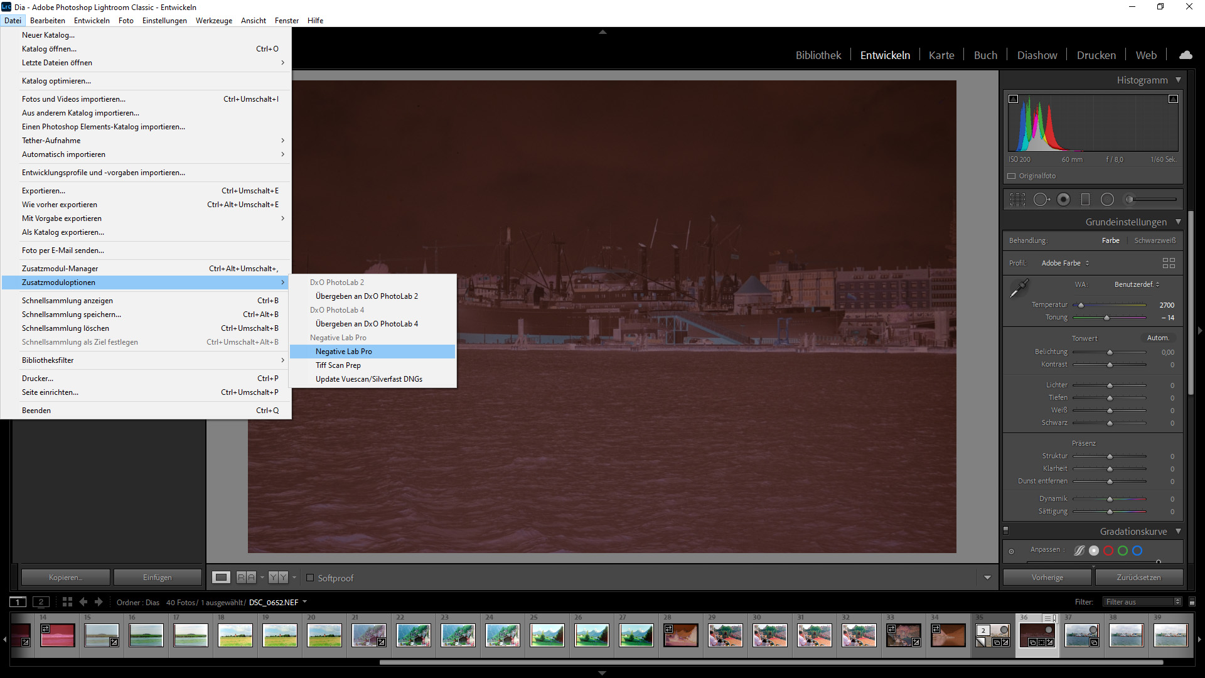Select the blue curve channel circle
This screenshot has height=678, width=1205.
[1137, 551]
